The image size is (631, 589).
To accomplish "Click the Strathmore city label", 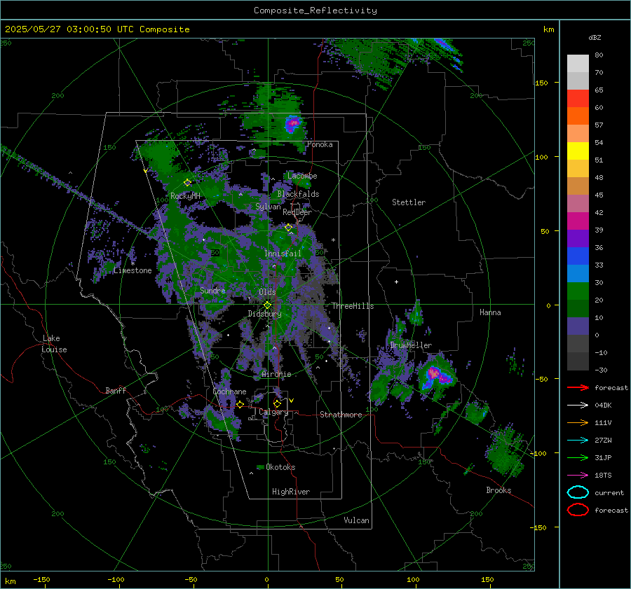I will click(x=341, y=415).
